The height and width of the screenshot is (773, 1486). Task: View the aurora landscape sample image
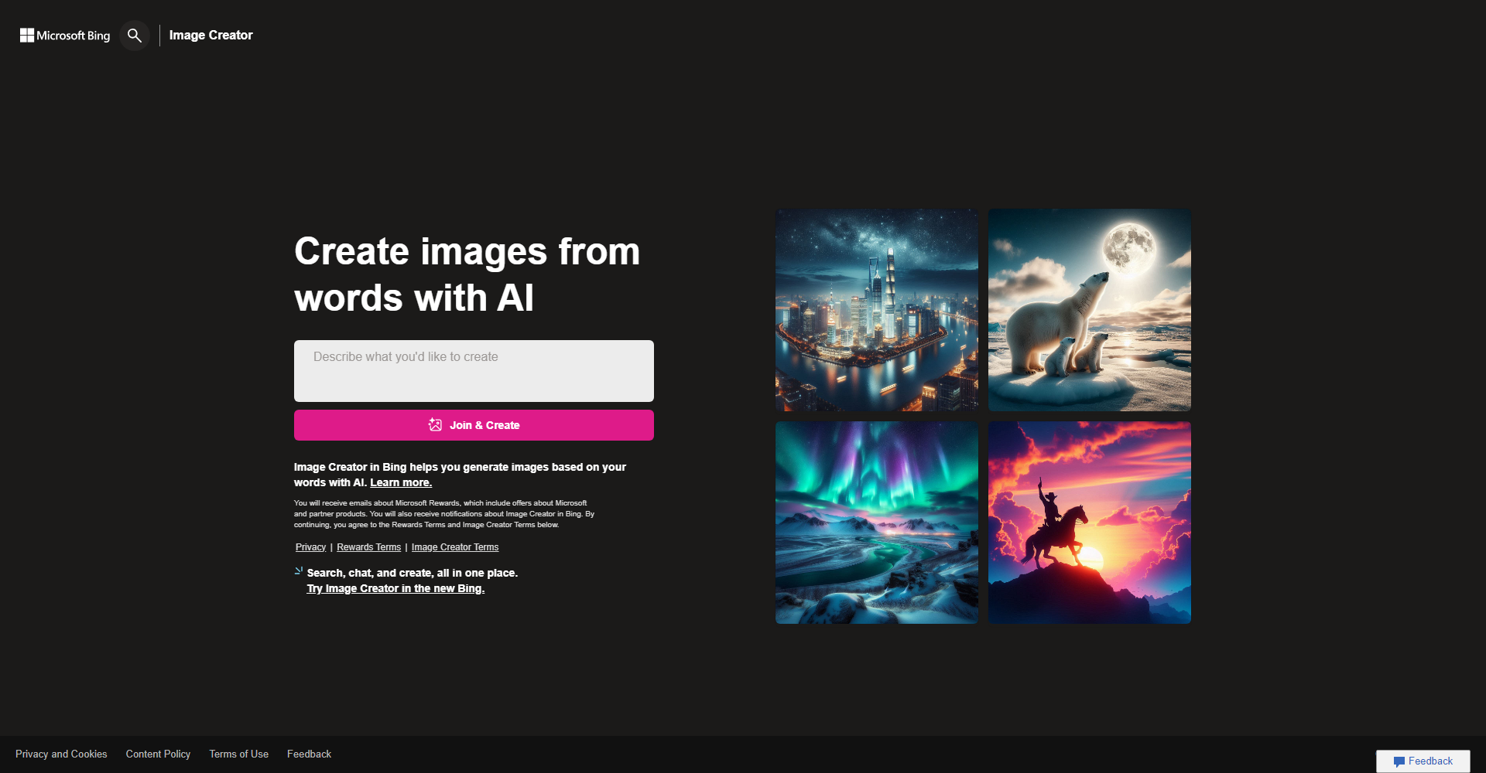click(876, 523)
